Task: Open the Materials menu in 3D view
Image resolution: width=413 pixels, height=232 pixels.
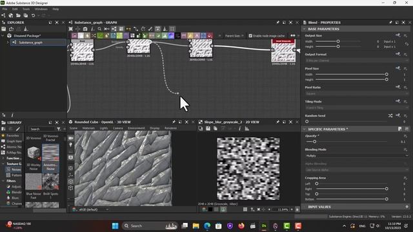Action: tap(88, 128)
